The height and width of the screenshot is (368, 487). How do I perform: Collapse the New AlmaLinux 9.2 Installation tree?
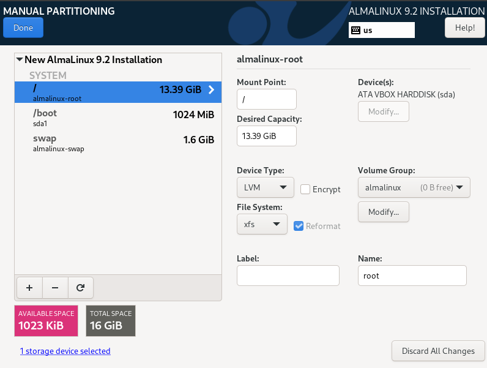[x=20, y=60]
